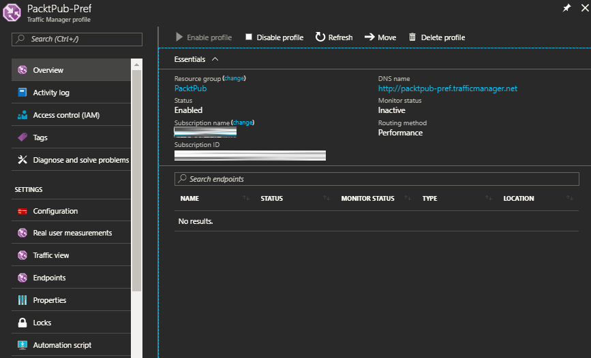Click the Delete profile trash icon
Screen dimensions: 591x358
[412, 37]
